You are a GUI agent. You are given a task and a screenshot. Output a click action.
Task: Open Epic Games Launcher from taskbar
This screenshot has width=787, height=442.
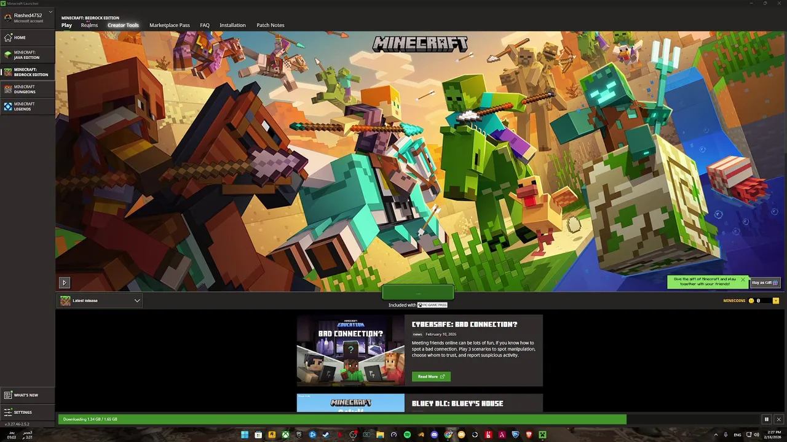[299, 435]
